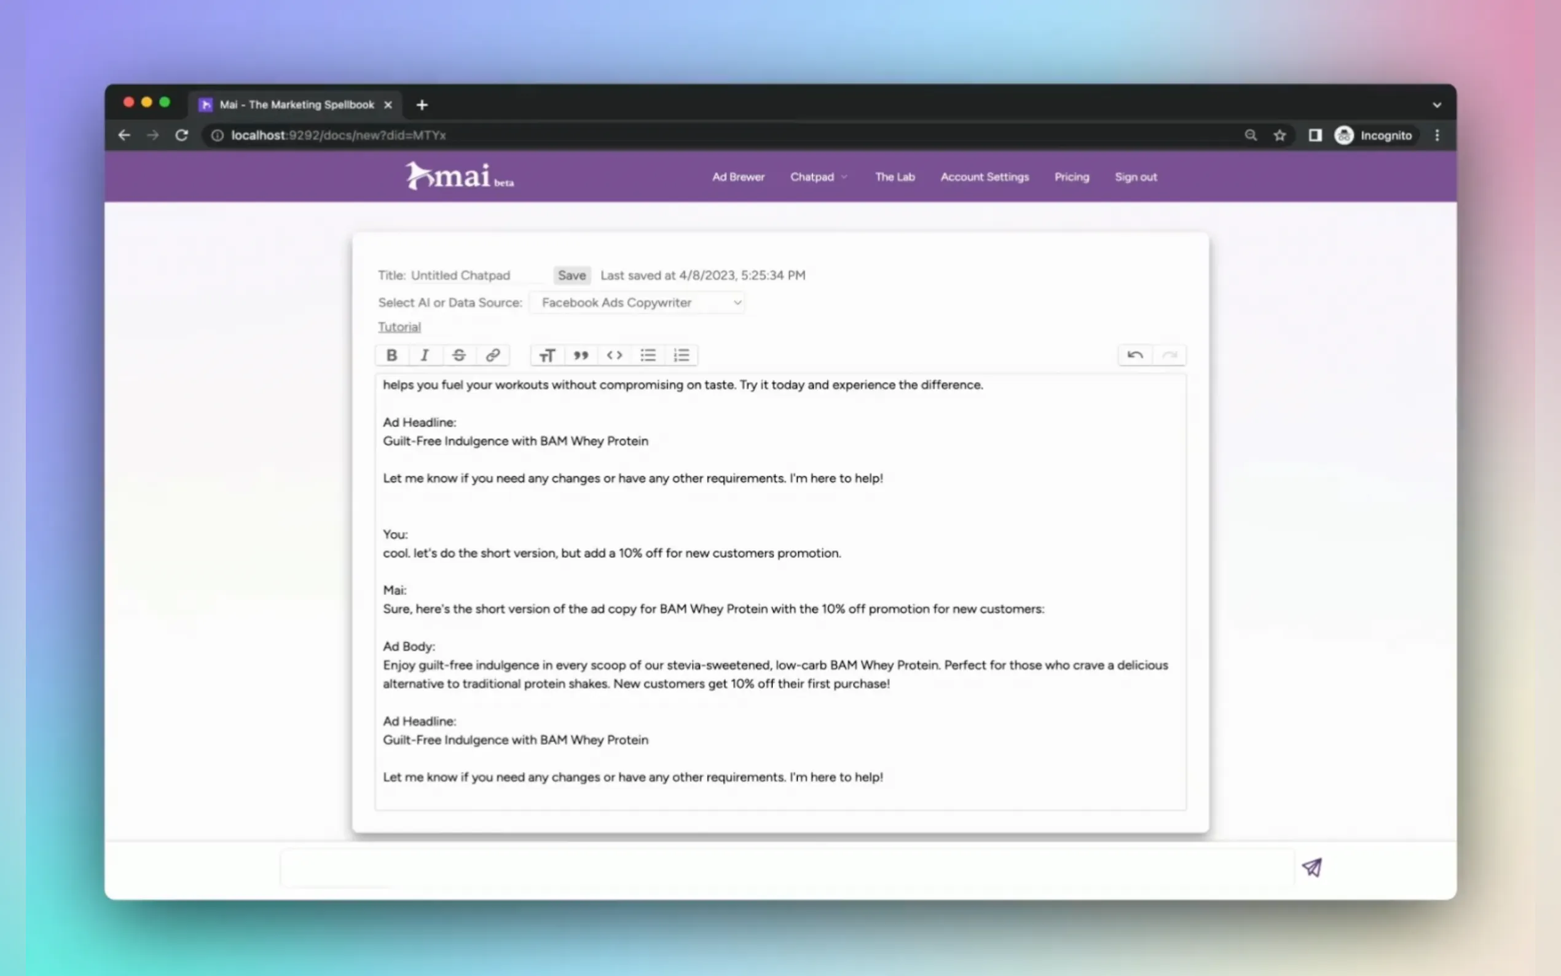Screen dimensions: 1561x976
Task: Click the insert link icon
Action: 492,355
